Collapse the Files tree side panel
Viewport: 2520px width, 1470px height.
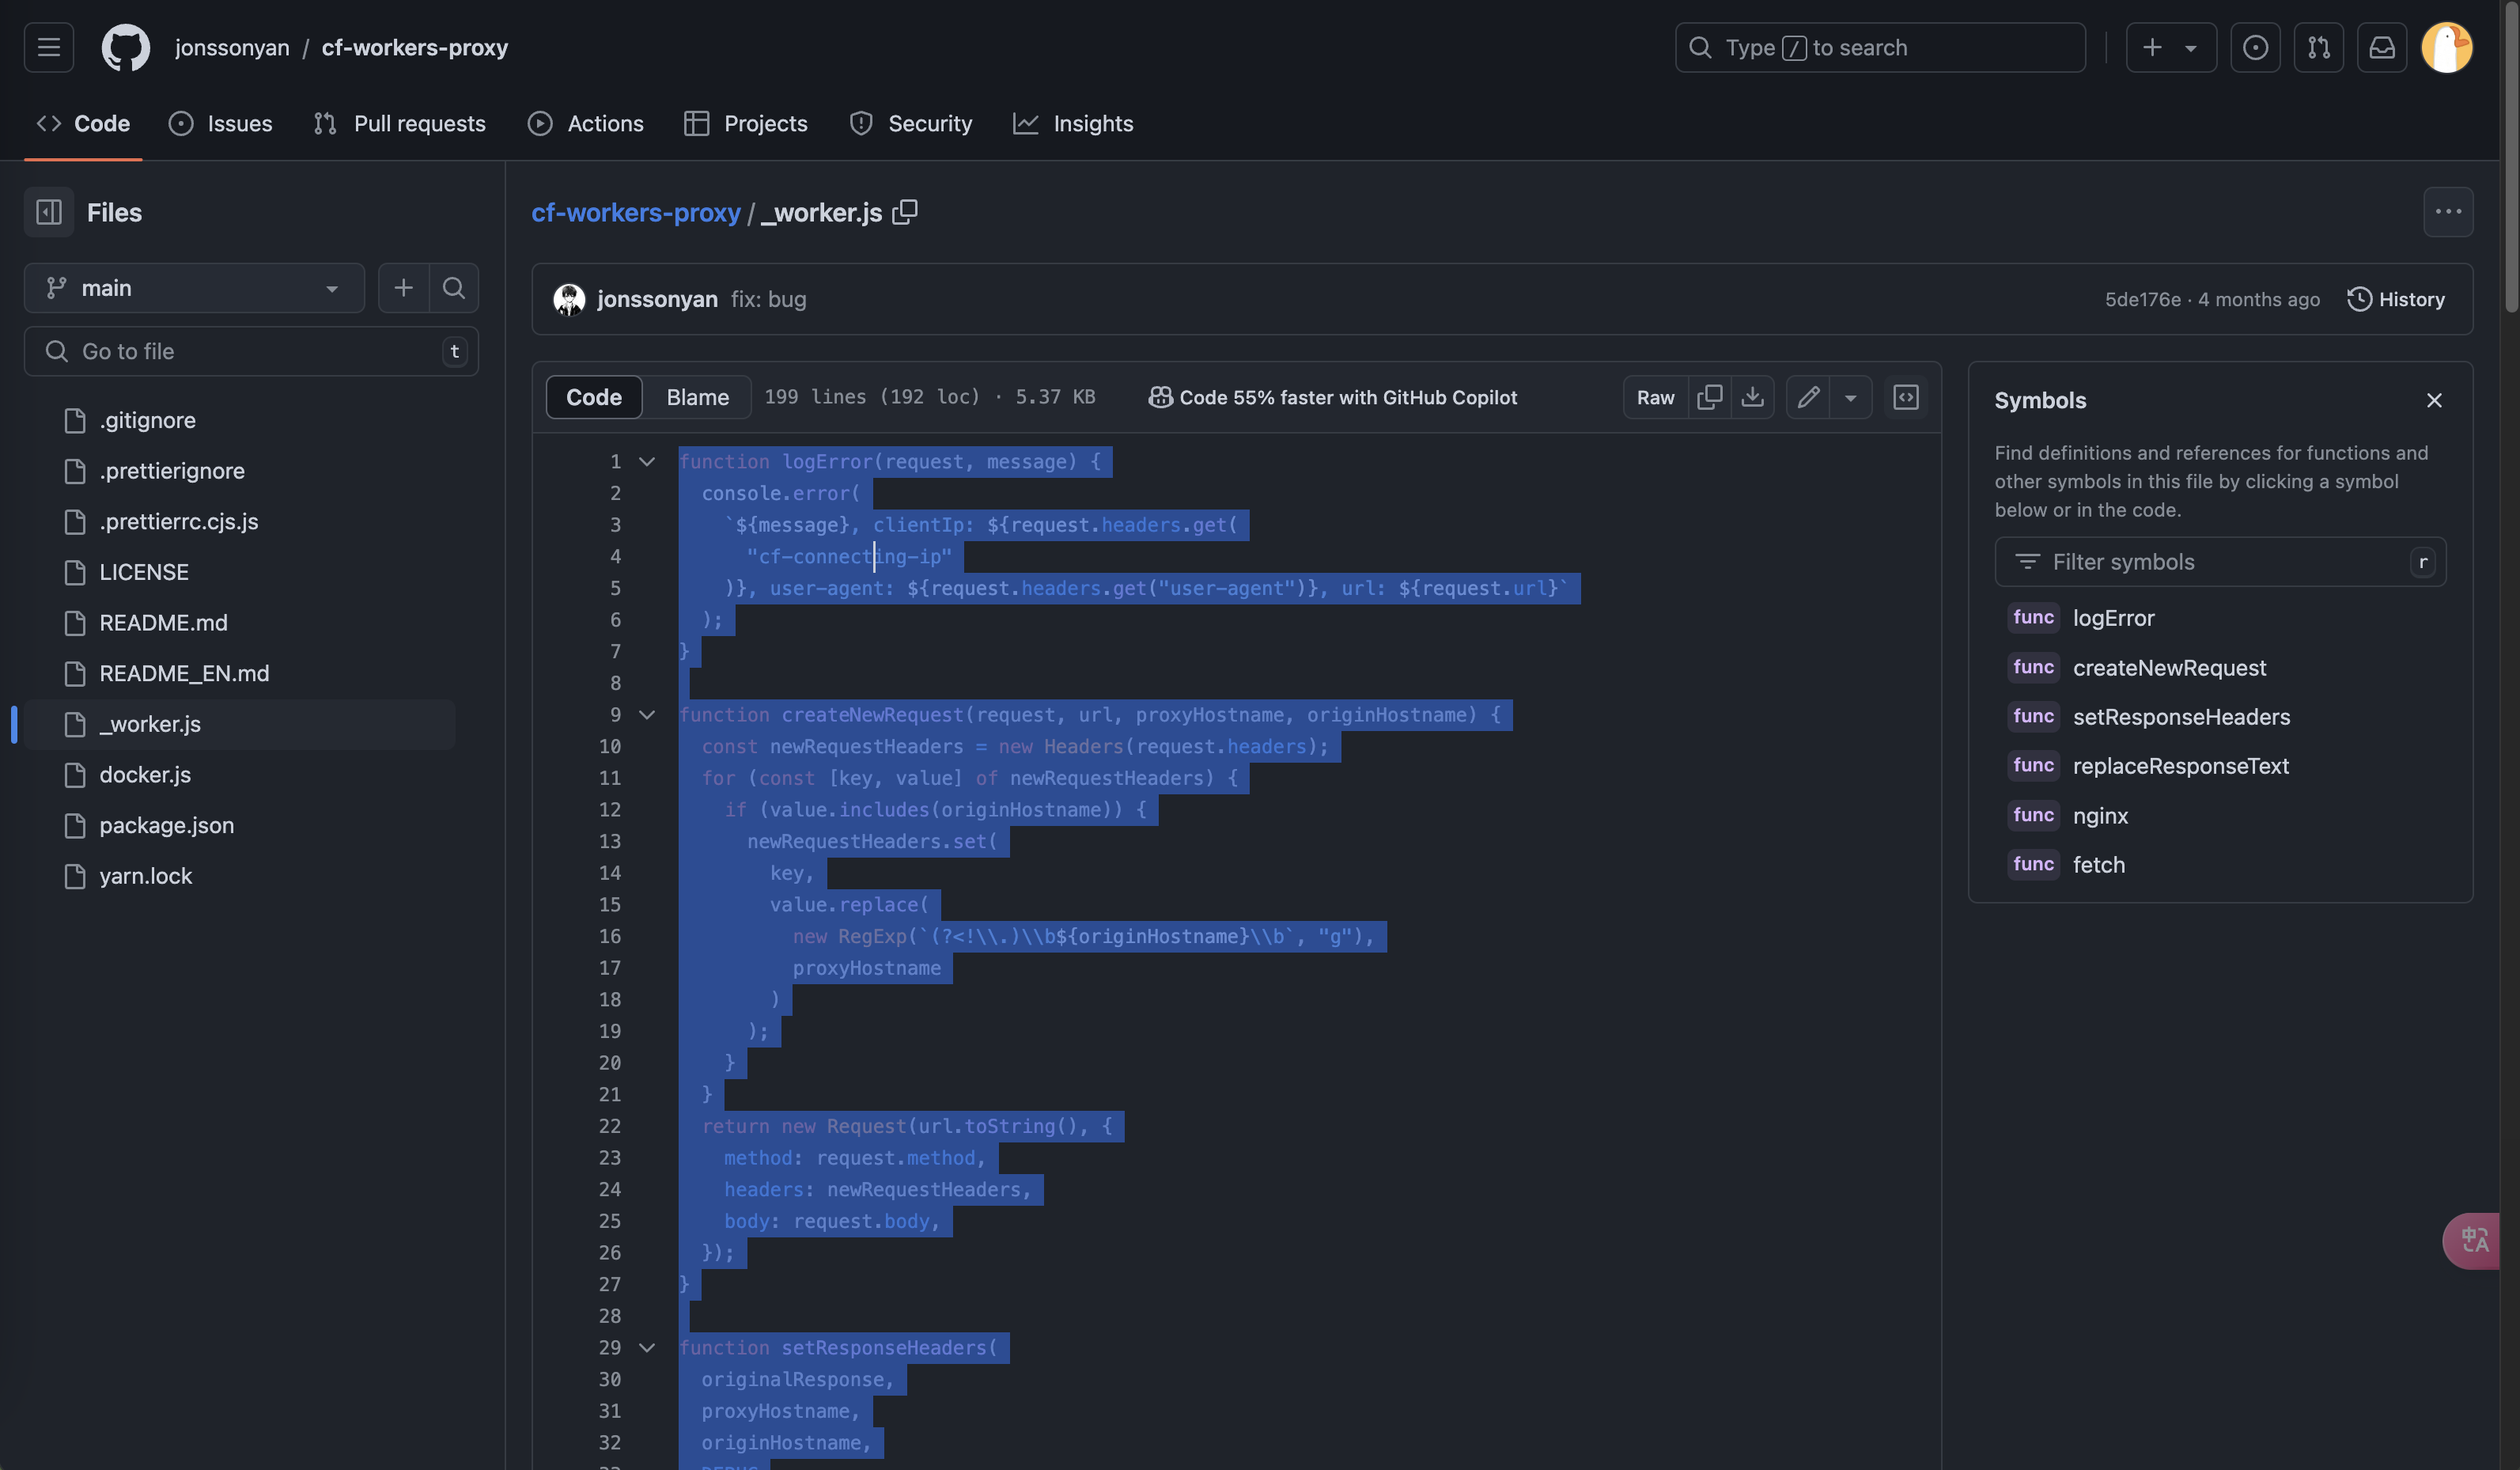[49, 212]
